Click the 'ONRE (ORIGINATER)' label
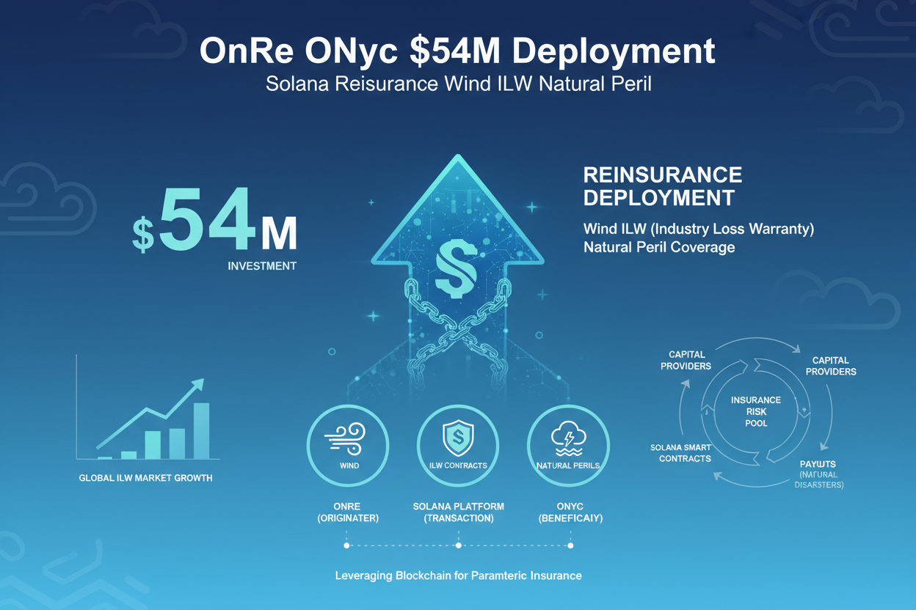Viewport: 916px width, 610px height. coord(348,512)
